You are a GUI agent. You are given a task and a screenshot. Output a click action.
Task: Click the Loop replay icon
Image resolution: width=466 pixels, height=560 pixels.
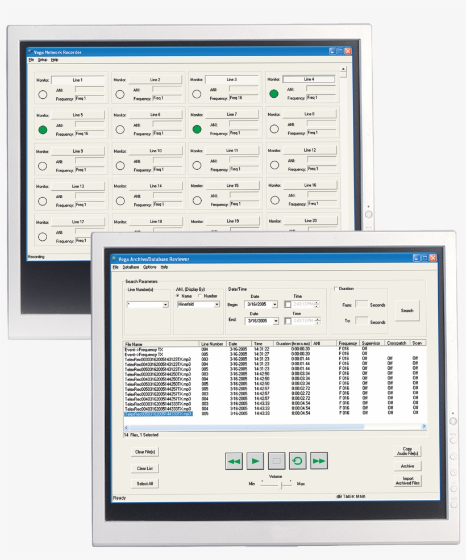coord(298,461)
